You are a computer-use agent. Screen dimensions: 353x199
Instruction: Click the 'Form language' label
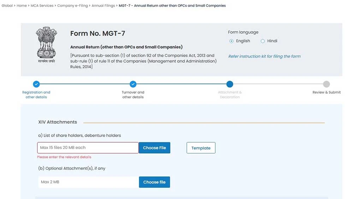[243, 32]
